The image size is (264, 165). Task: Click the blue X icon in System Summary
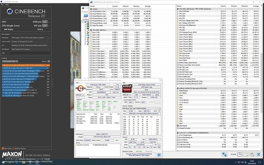pos(159,155)
